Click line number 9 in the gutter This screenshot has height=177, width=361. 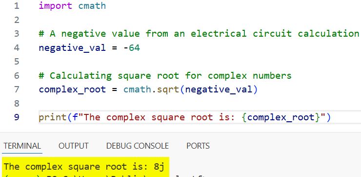tap(17, 117)
